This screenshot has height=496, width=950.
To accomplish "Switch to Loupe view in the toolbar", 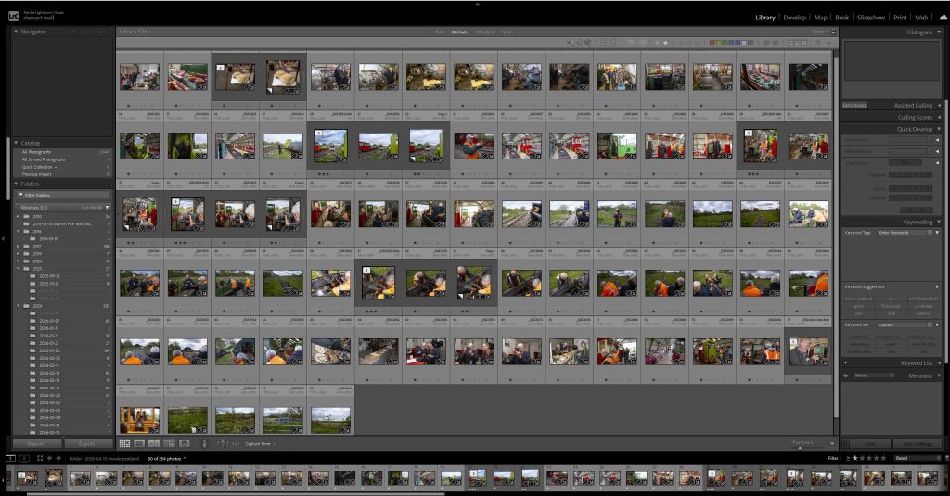I will [139, 444].
